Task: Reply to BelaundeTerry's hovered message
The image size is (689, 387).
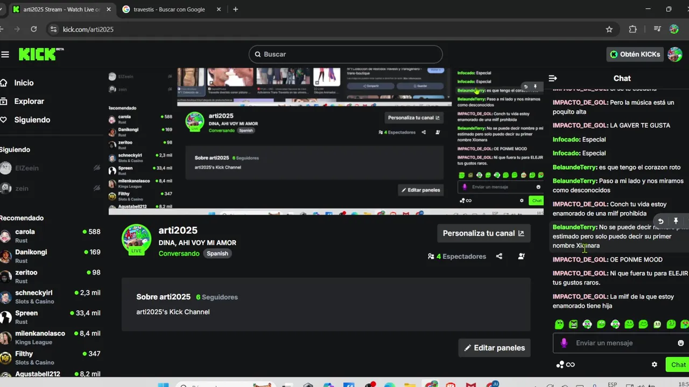Action: (x=660, y=221)
